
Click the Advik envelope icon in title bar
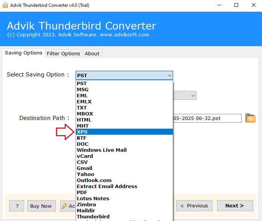coord(5,5)
